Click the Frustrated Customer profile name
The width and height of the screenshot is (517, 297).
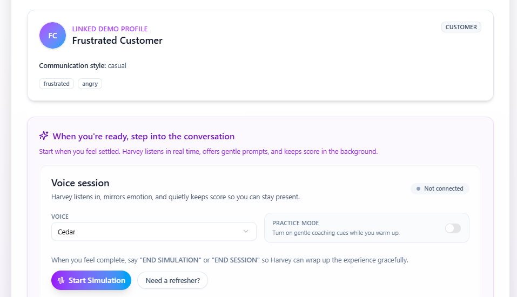(x=117, y=40)
